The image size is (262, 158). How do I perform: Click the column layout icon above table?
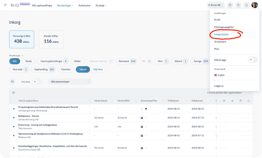(x=13, y=93)
